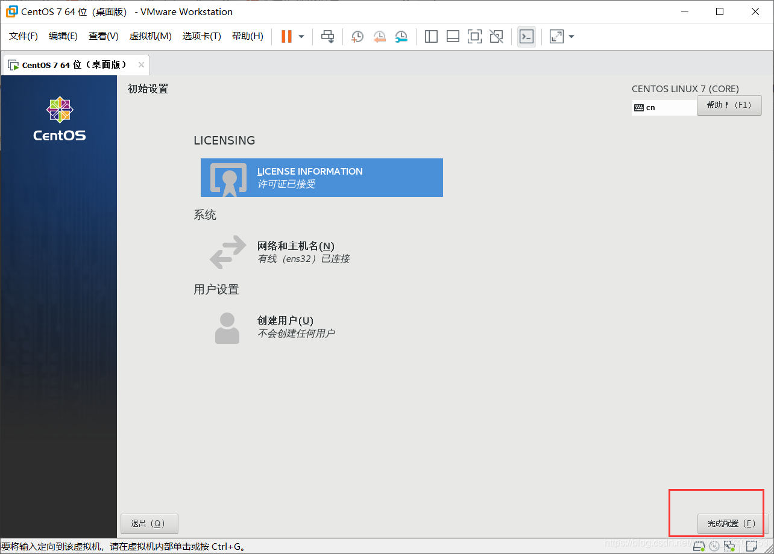Open LICENSE INFORMATION settings
Image resolution: width=774 pixels, height=554 pixels.
pos(322,178)
